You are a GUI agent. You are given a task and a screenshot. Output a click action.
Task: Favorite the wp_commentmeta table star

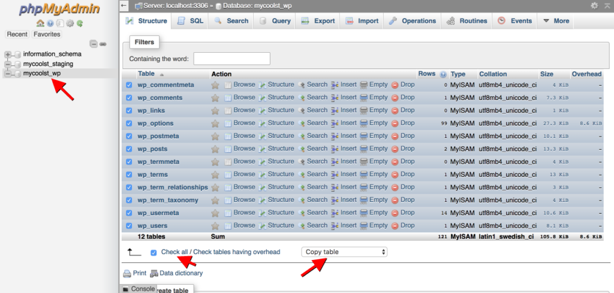point(215,85)
